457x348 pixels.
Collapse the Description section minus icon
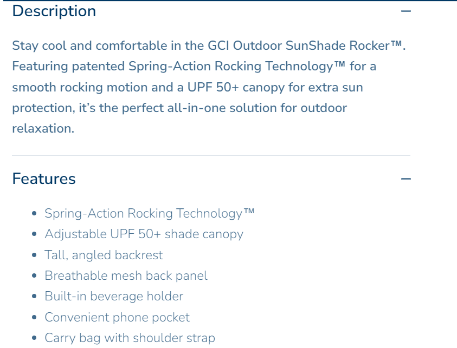point(405,11)
